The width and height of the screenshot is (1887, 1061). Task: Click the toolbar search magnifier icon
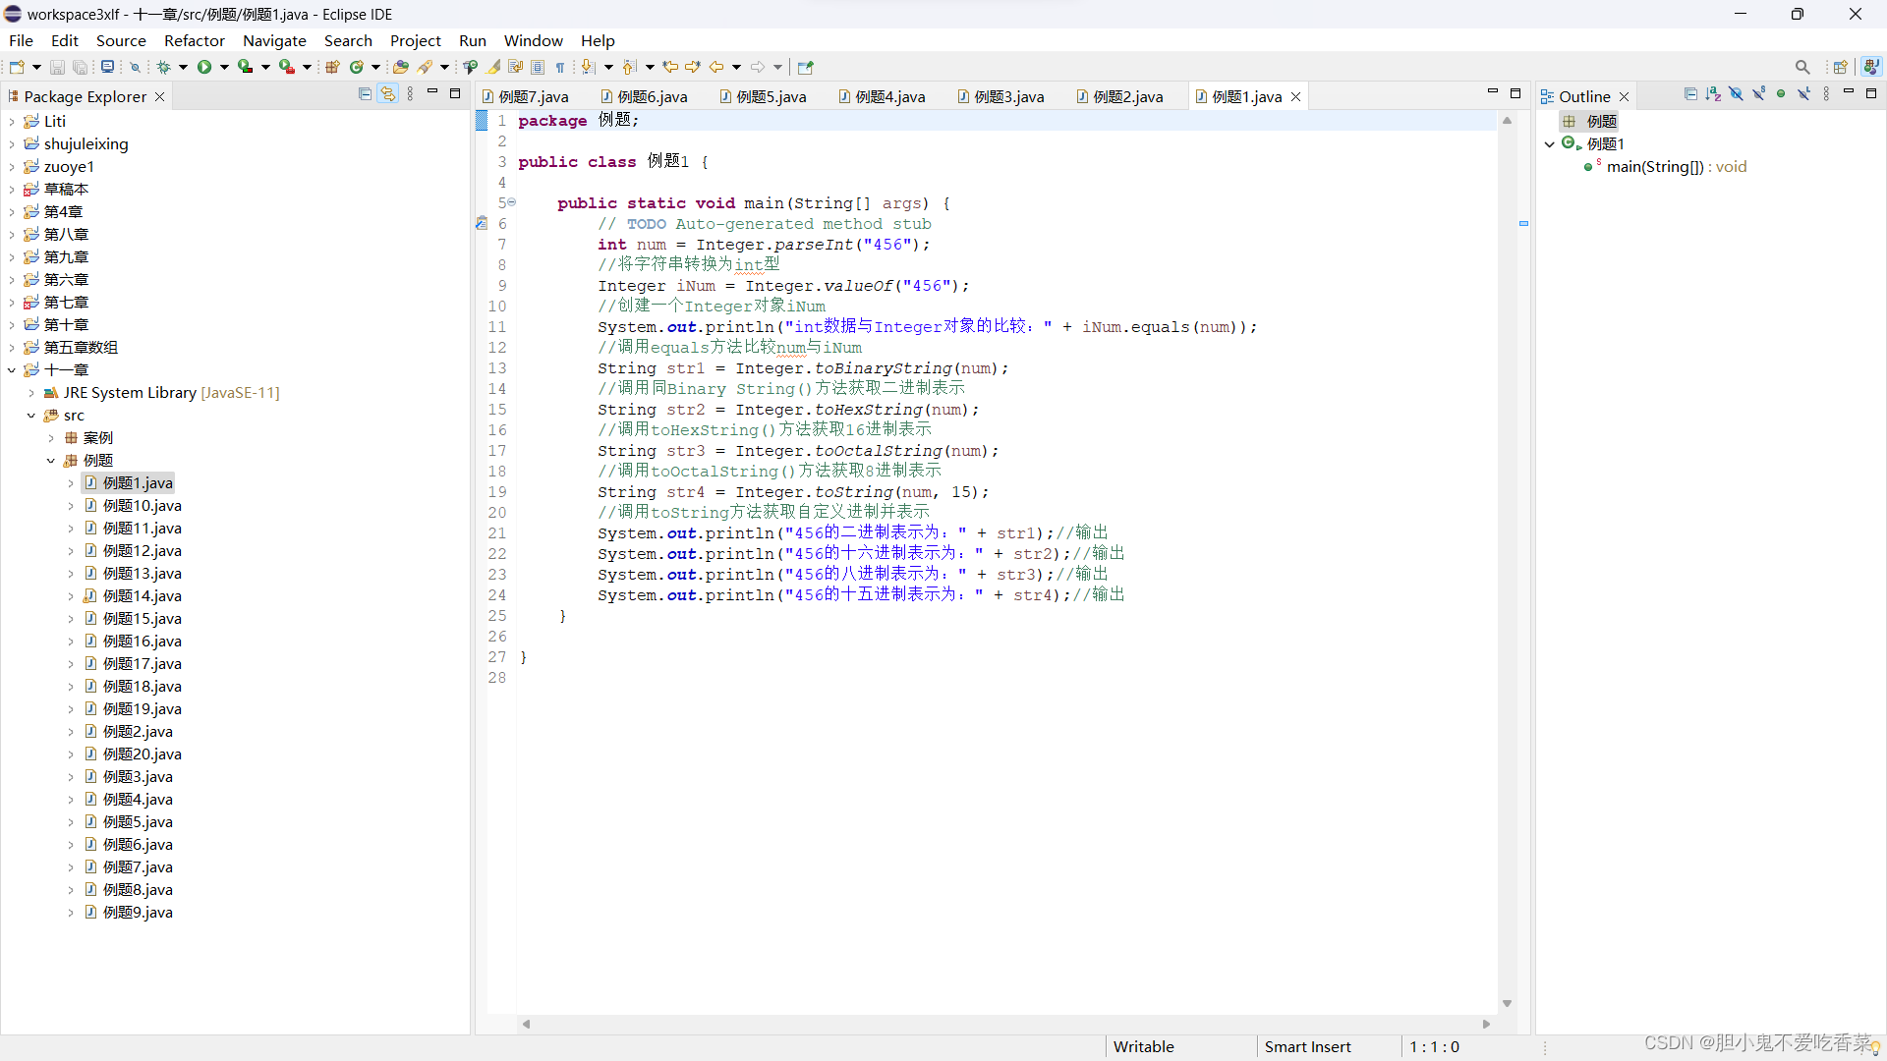point(1802,67)
